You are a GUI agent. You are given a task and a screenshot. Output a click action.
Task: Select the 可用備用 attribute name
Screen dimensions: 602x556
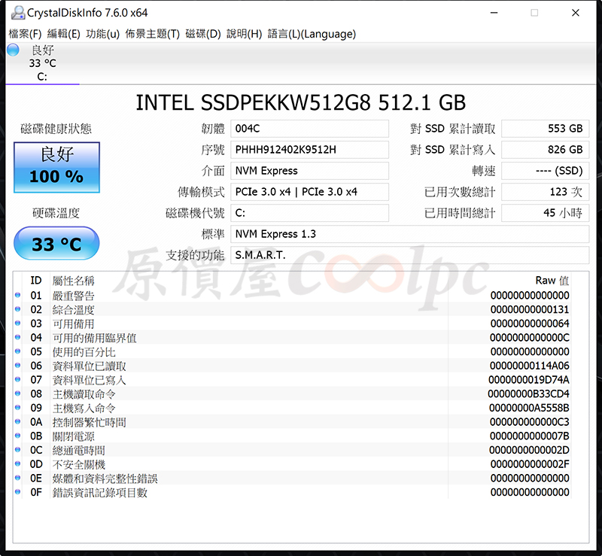(73, 324)
